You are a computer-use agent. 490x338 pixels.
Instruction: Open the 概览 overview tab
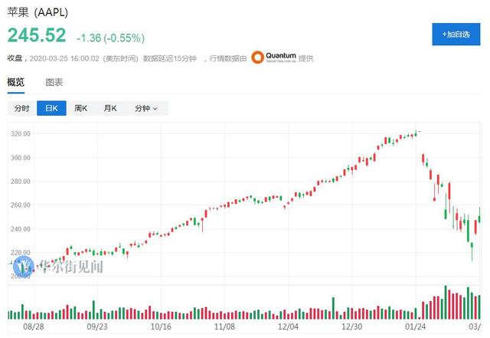[x=15, y=82]
